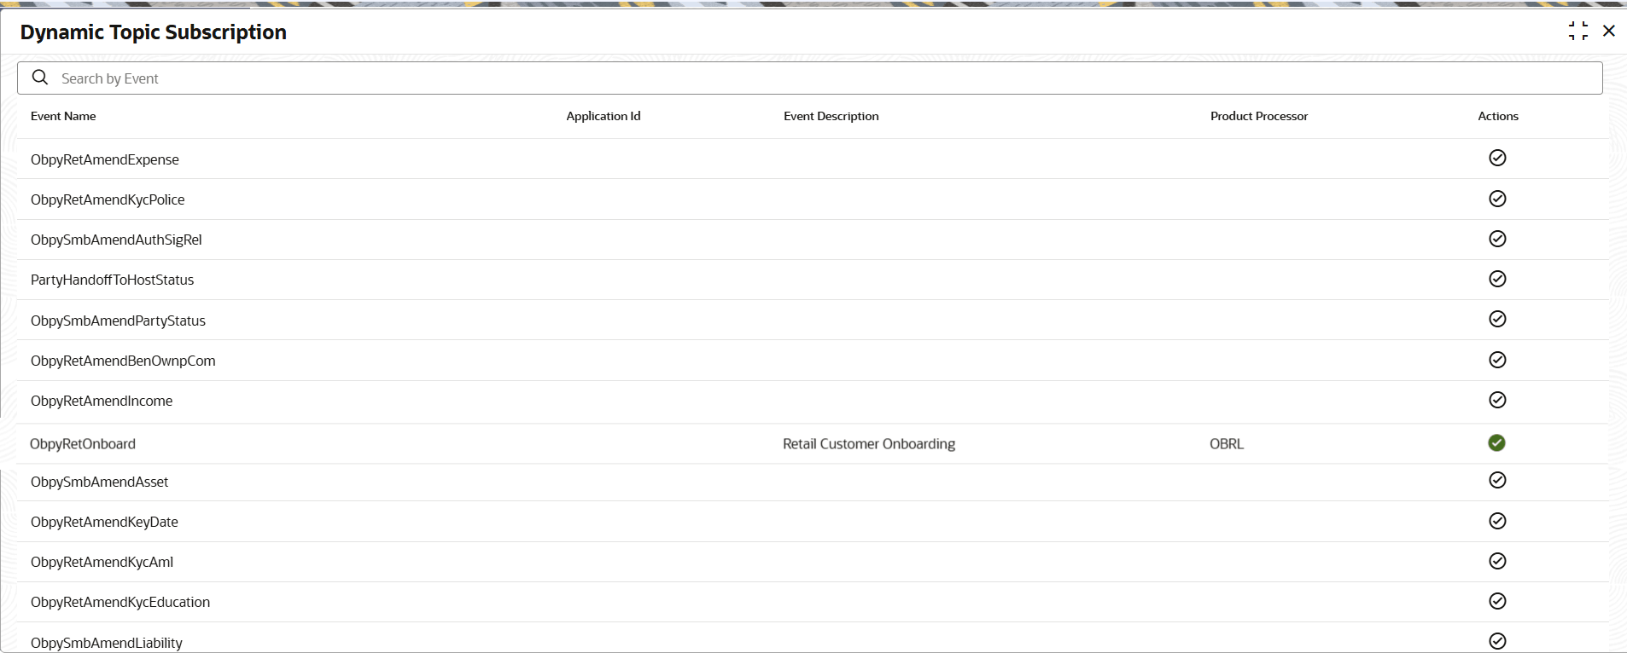This screenshot has height=653, width=1627.
Task: Click the Actions column header
Action: tap(1498, 116)
